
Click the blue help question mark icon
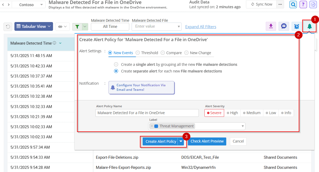click(303, 5)
